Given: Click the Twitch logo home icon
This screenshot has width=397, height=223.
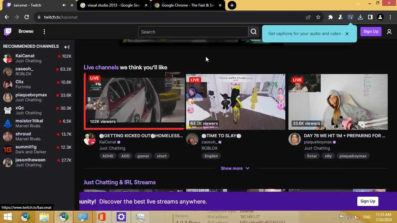Looking at the screenshot, I should tap(8, 32).
